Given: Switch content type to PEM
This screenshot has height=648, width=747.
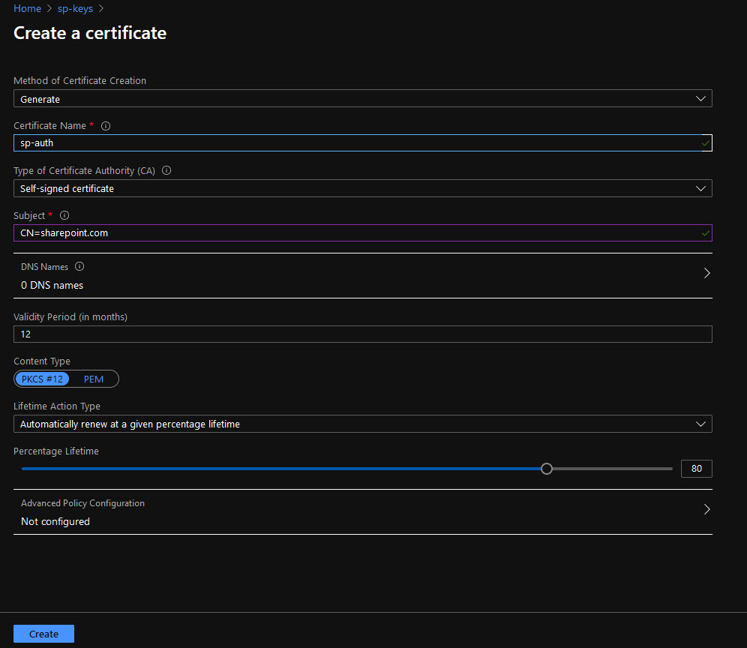Looking at the screenshot, I should click(x=94, y=379).
